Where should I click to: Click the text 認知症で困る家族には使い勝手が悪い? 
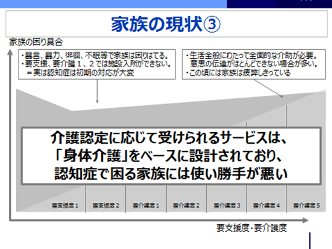[171, 174]
